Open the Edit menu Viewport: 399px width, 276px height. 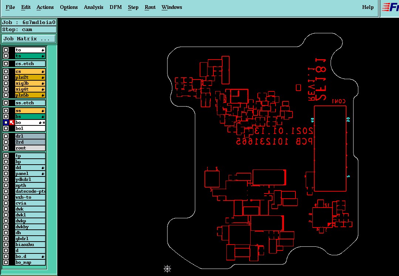click(x=26, y=7)
